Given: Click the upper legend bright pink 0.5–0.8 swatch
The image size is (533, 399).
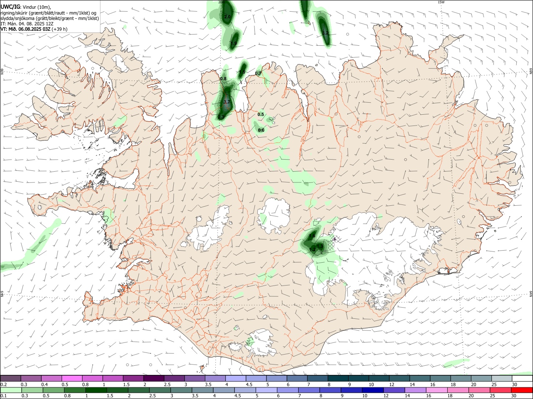Looking at the screenshot, I should pyautogui.click(x=72, y=378).
